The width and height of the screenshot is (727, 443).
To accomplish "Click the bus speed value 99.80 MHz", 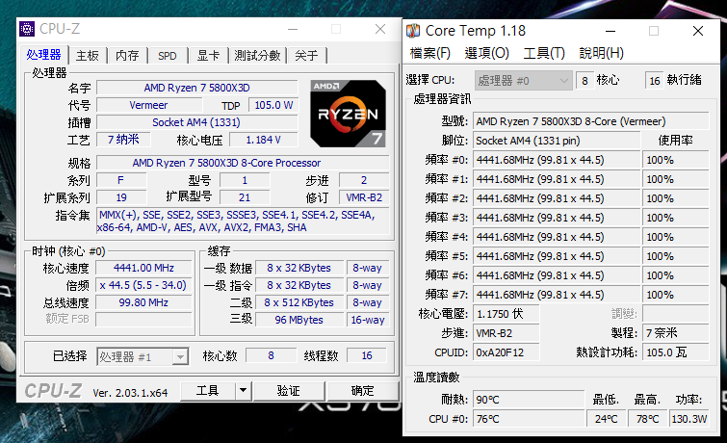I will pos(143,302).
